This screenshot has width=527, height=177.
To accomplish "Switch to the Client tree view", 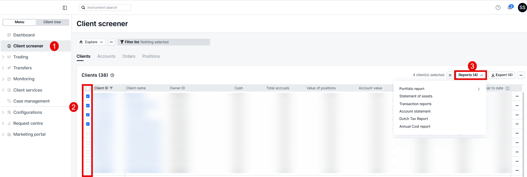I will [52, 22].
